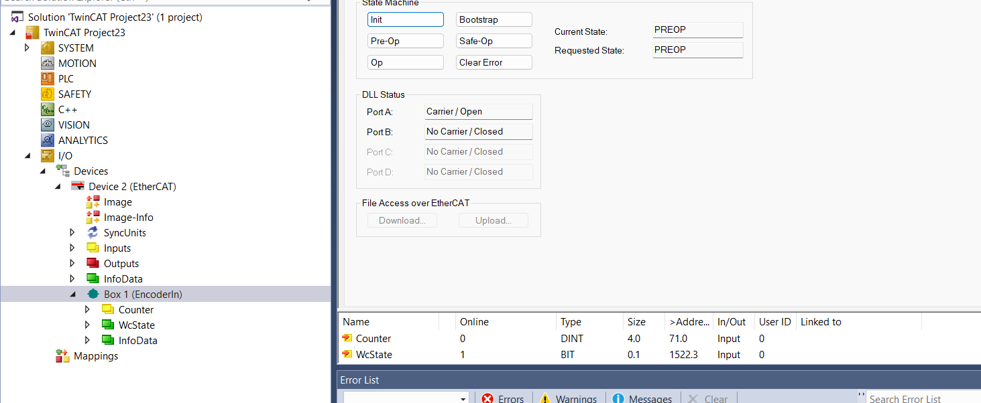Image resolution: width=981 pixels, height=403 pixels.
Task: Toggle the Warnings filter button
Action: tap(569, 398)
